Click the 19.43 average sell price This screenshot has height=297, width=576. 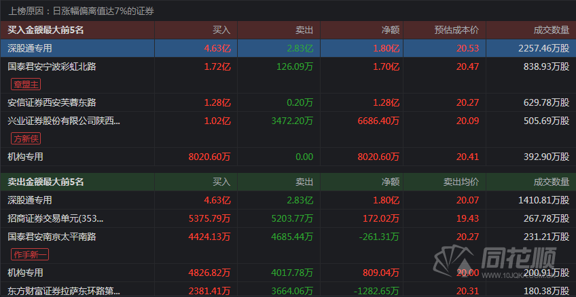point(467,218)
